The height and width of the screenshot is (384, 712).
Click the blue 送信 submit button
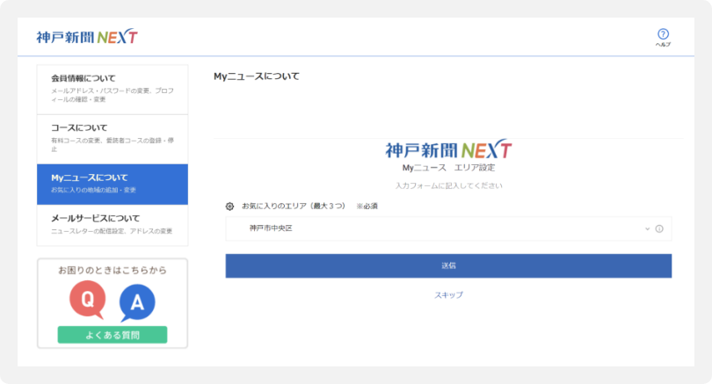[x=448, y=266]
